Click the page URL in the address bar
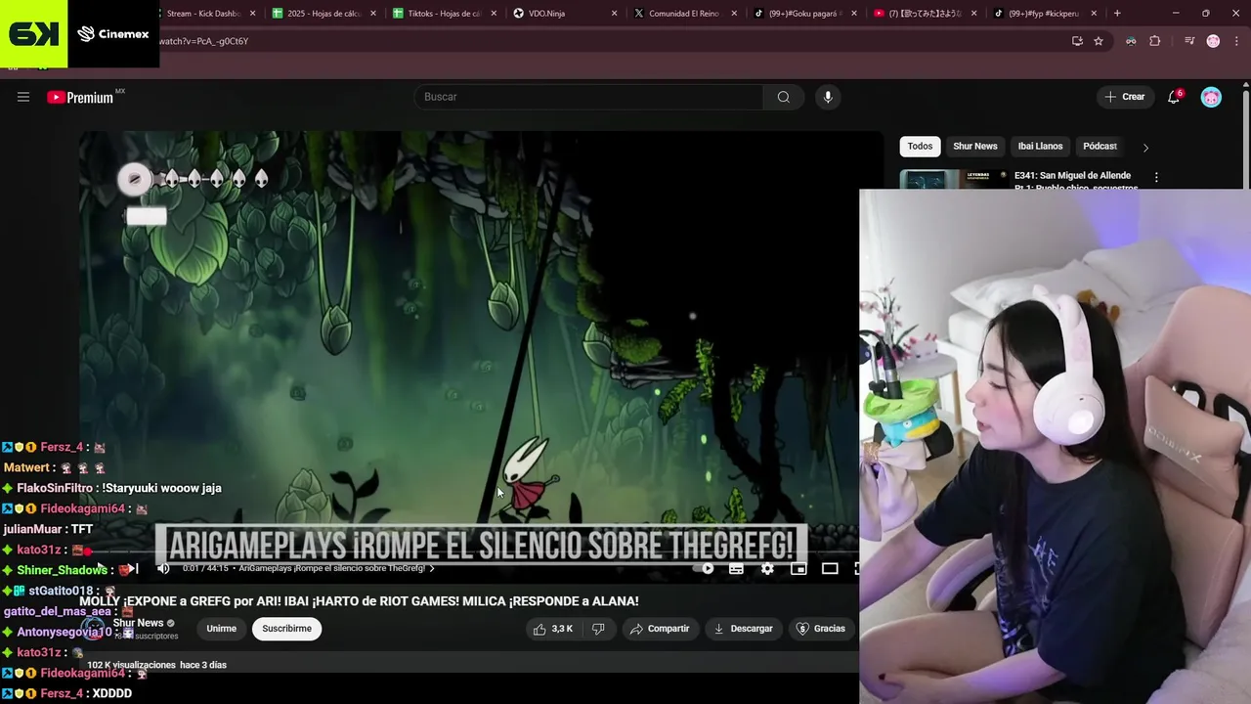The width and height of the screenshot is (1251, 704). [x=204, y=41]
